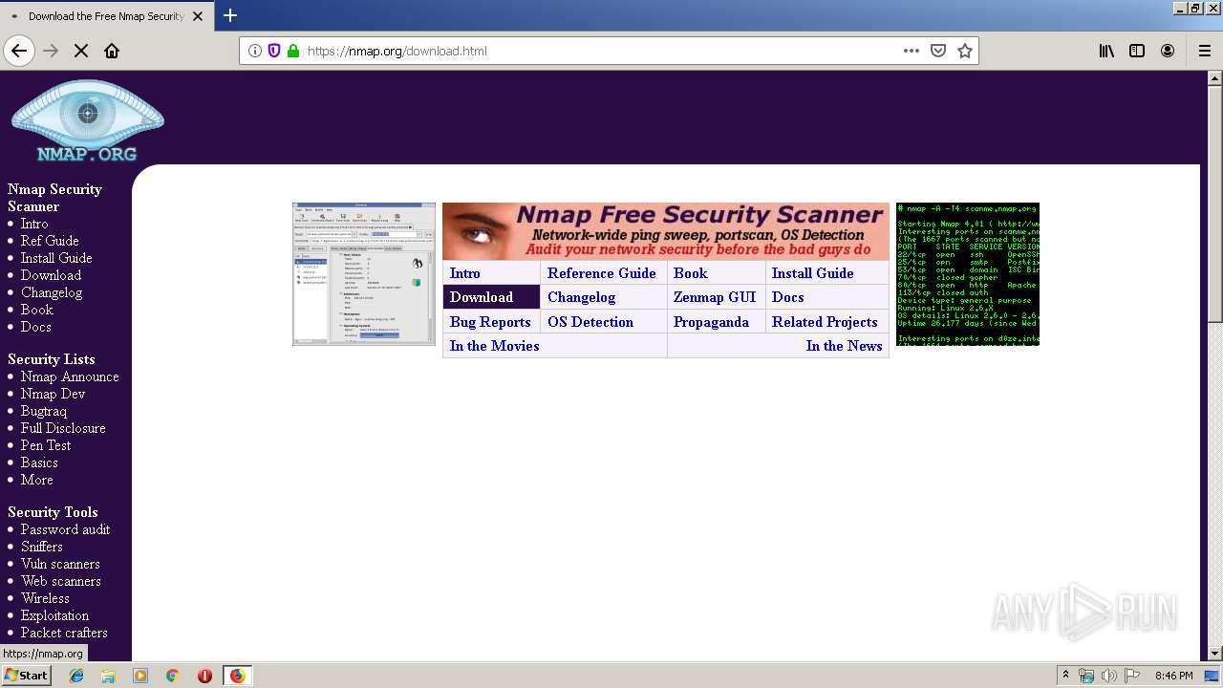Open Nmap Announce sidebar link
The width and height of the screenshot is (1223, 688).
coord(70,376)
